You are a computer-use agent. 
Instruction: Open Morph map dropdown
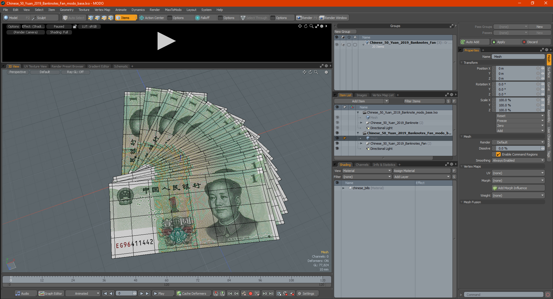(518, 181)
